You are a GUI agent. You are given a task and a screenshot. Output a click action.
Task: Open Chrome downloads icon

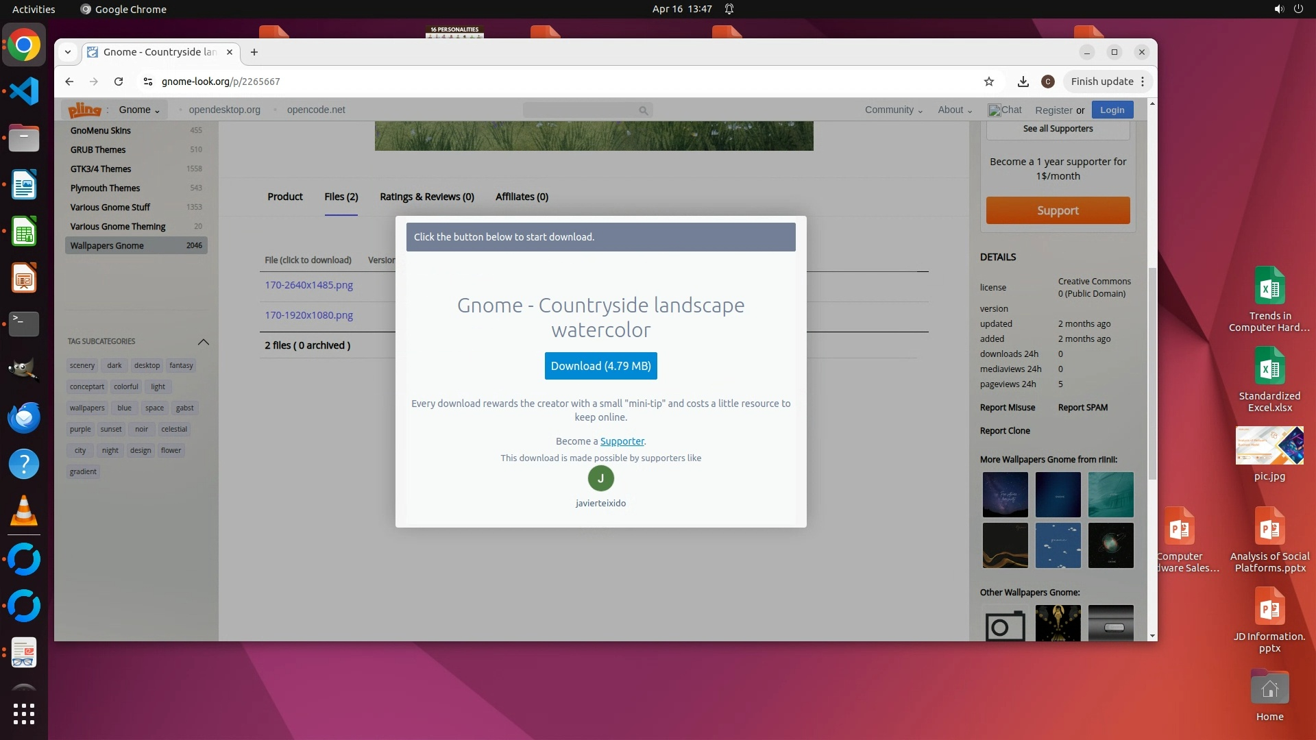pos(1023,82)
